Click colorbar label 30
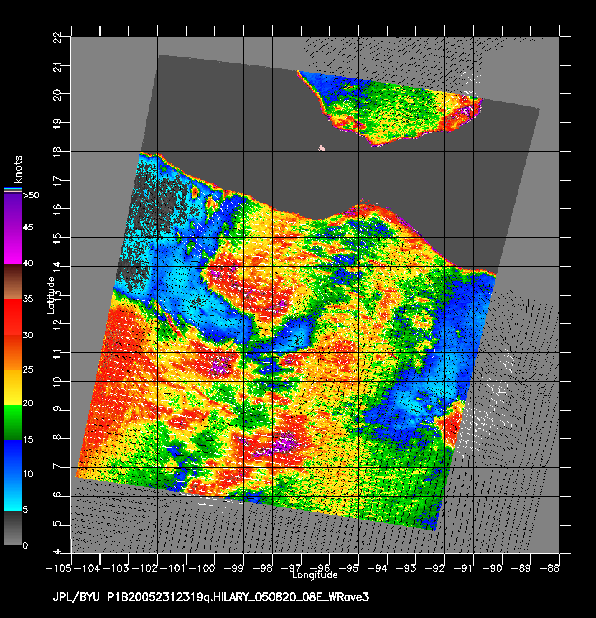Screen dimensions: 596x618 pos(28,336)
